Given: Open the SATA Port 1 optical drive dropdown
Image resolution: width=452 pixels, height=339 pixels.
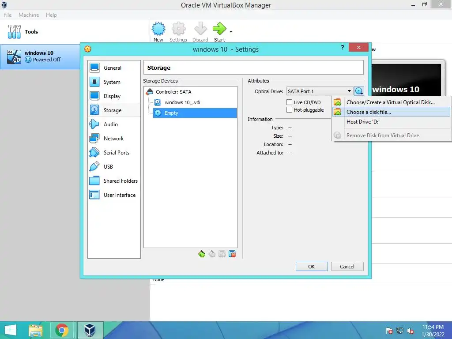Looking at the screenshot, I should point(320,91).
